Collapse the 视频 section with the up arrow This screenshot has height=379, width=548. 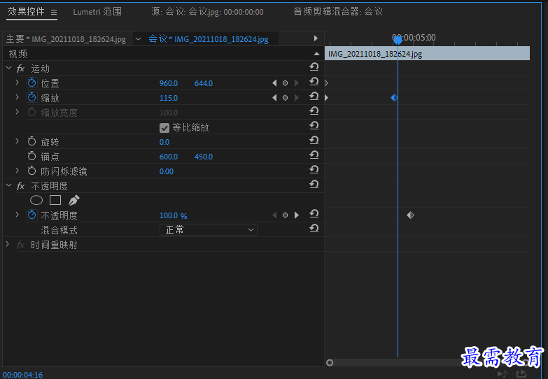[316, 54]
